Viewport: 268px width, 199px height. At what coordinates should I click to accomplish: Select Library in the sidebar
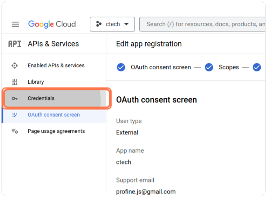36,82
